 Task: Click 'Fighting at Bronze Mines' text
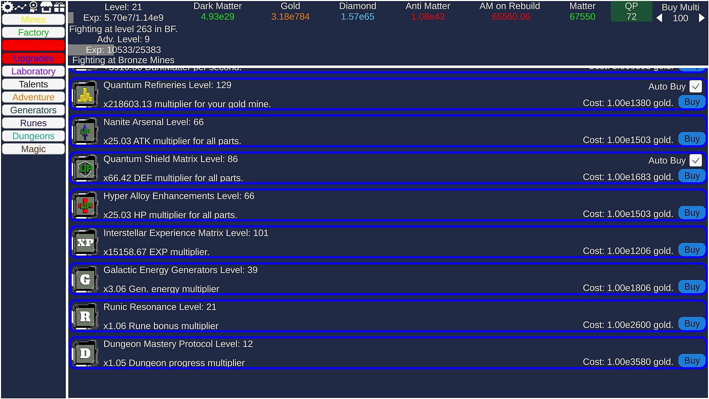point(123,60)
